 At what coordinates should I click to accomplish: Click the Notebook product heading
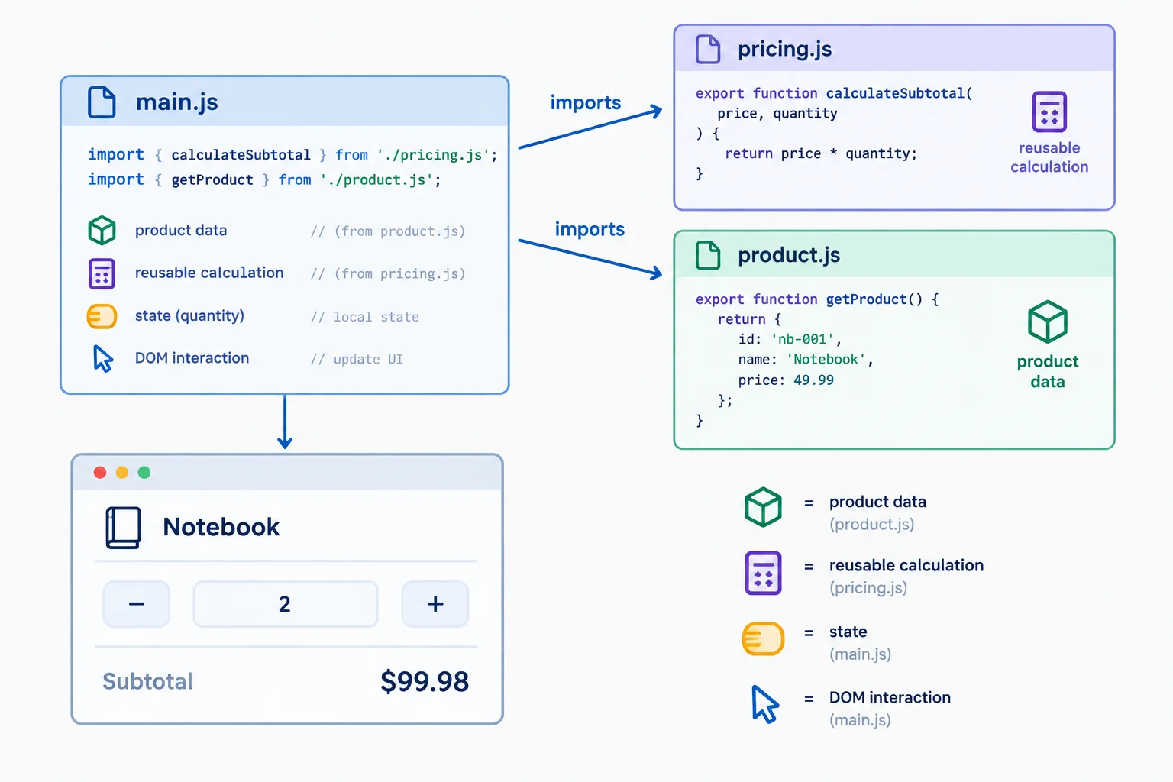click(221, 527)
